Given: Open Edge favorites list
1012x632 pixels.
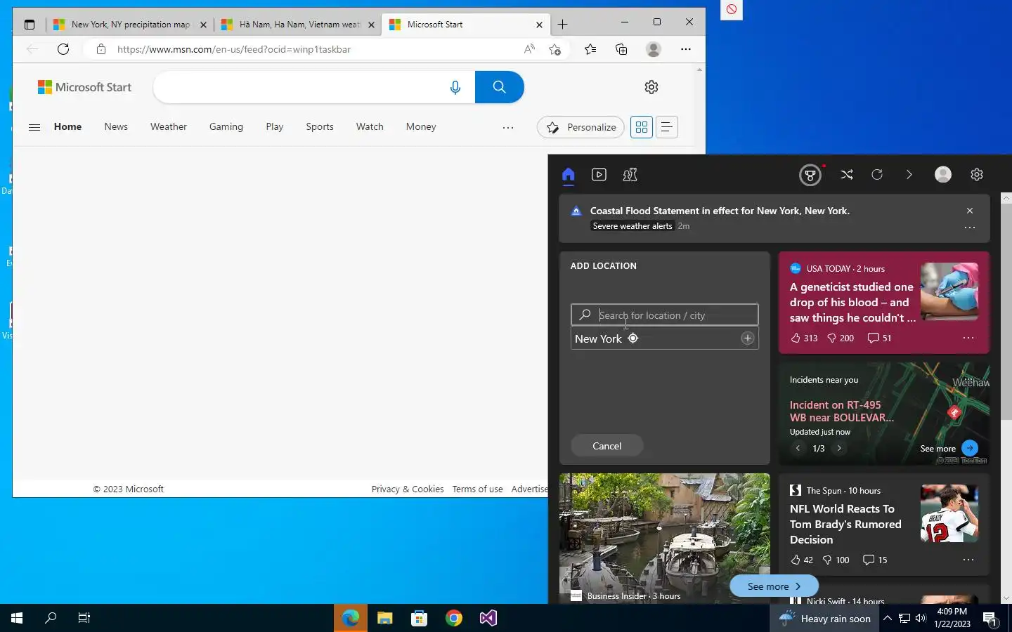Looking at the screenshot, I should point(590,49).
